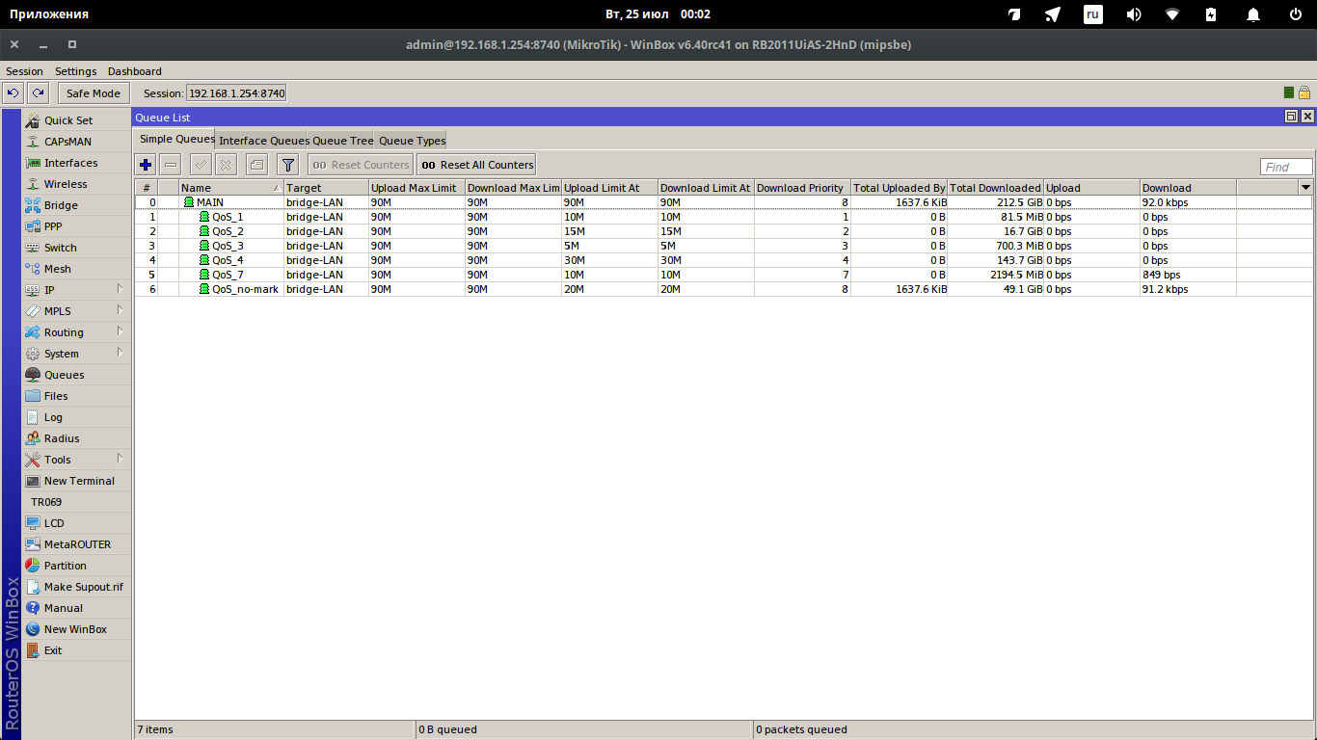This screenshot has width=1317, height=740.
Task: Open the Switch sidebar item
Action: click(76, 248)
